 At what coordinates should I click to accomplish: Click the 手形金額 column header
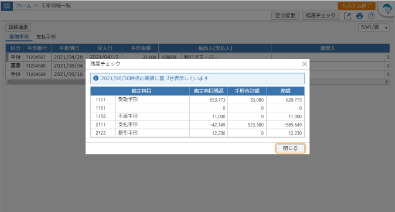click(141, 48)
